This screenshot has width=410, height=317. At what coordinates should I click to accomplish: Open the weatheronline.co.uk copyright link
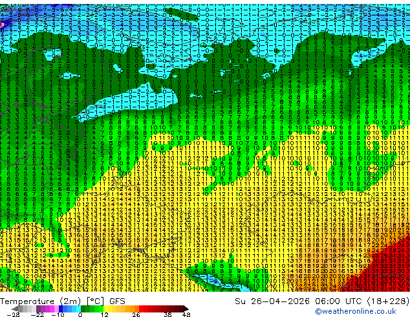pyautogui.click(x=356, y=311)
